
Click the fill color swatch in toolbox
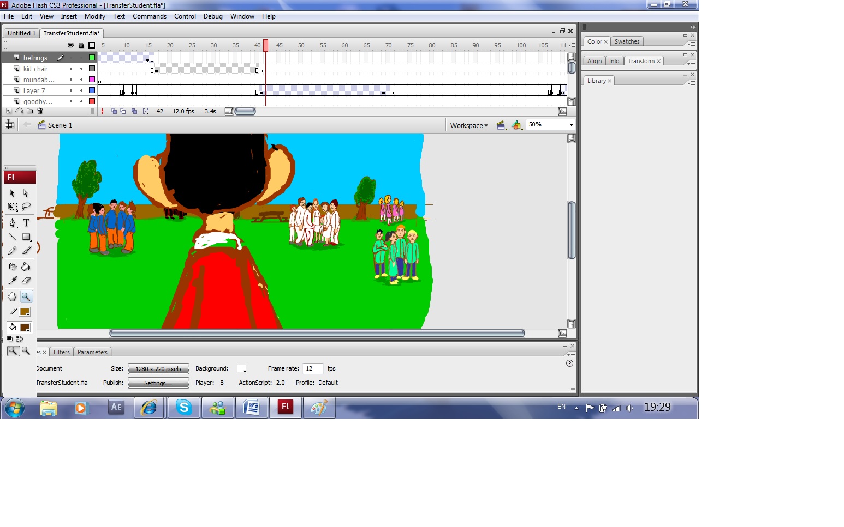[x=25, y=328]
